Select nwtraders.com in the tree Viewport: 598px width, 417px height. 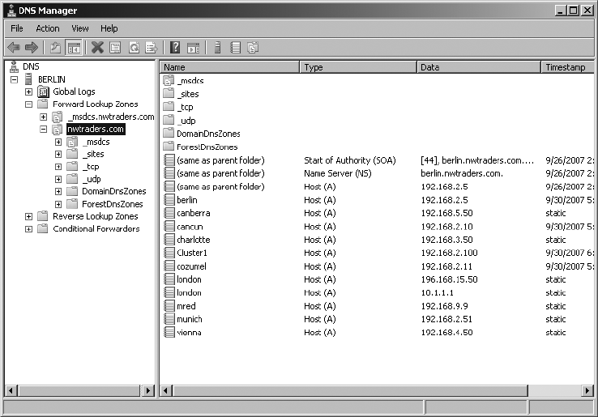96,130
